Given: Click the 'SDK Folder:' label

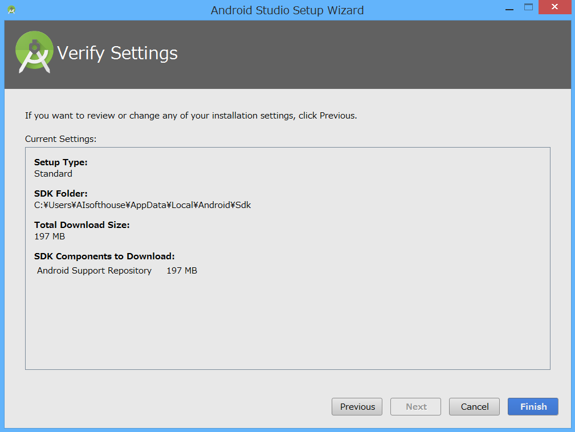Looking at the screenshot, I should pos(61,194).
